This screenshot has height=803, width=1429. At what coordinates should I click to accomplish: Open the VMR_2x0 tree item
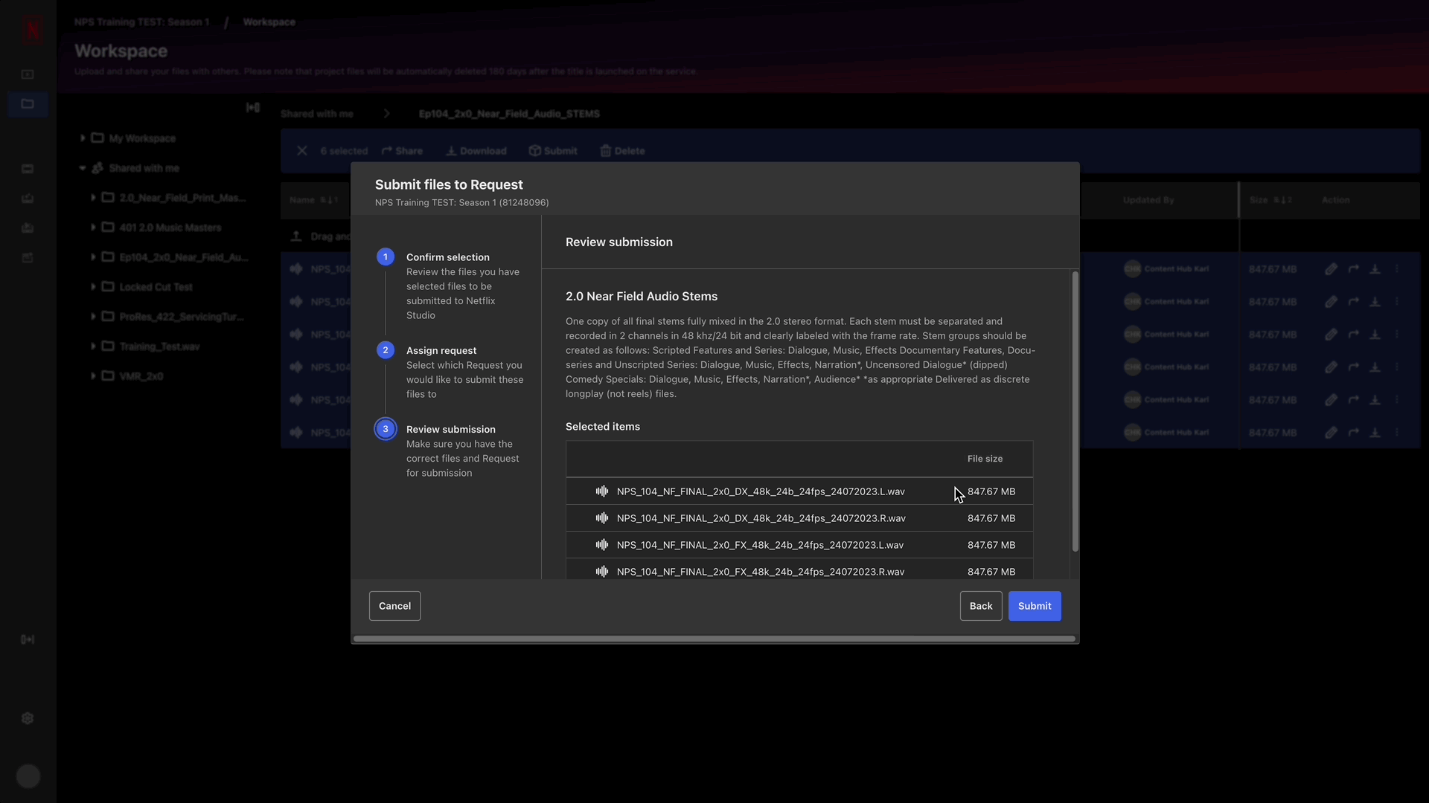(141, 376)
